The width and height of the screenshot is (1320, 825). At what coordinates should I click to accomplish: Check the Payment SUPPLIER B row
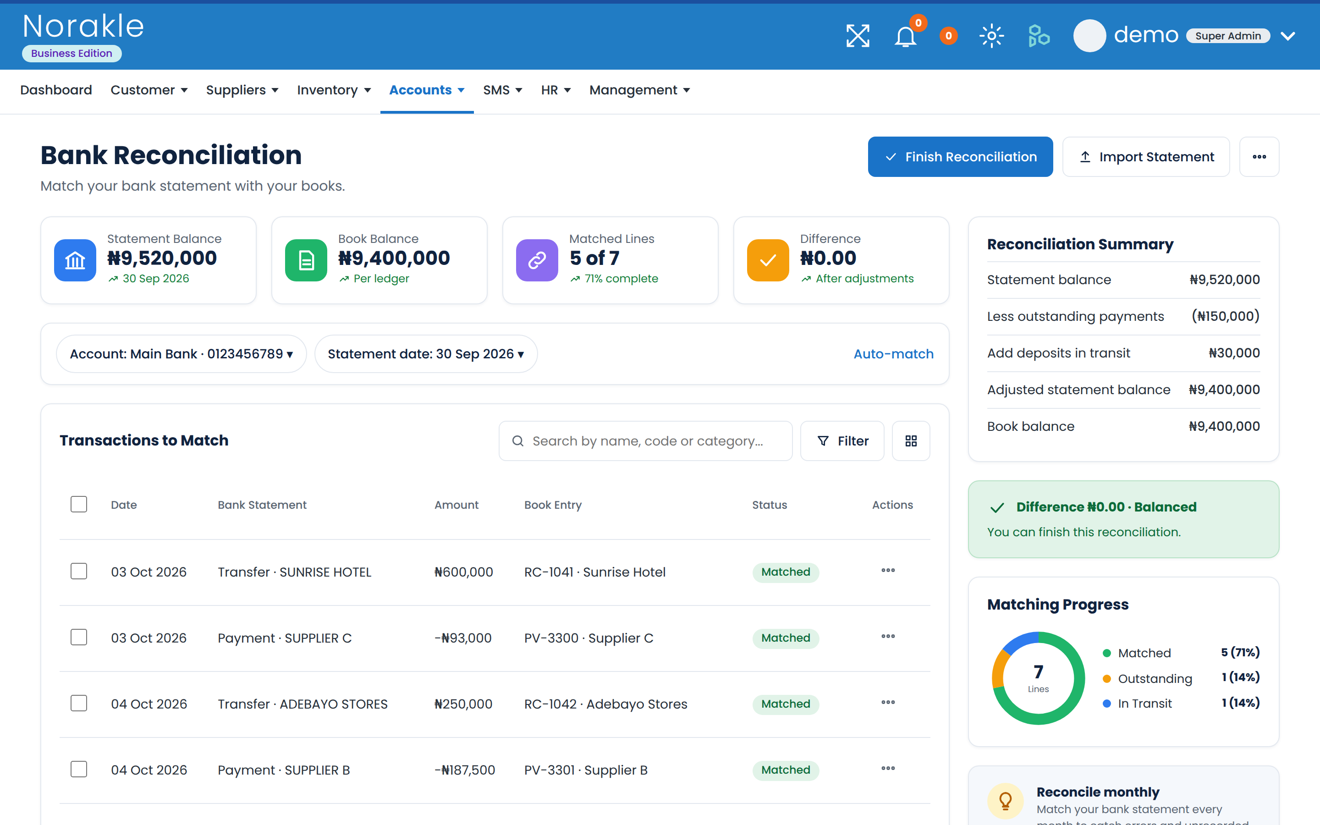[78, 770]
